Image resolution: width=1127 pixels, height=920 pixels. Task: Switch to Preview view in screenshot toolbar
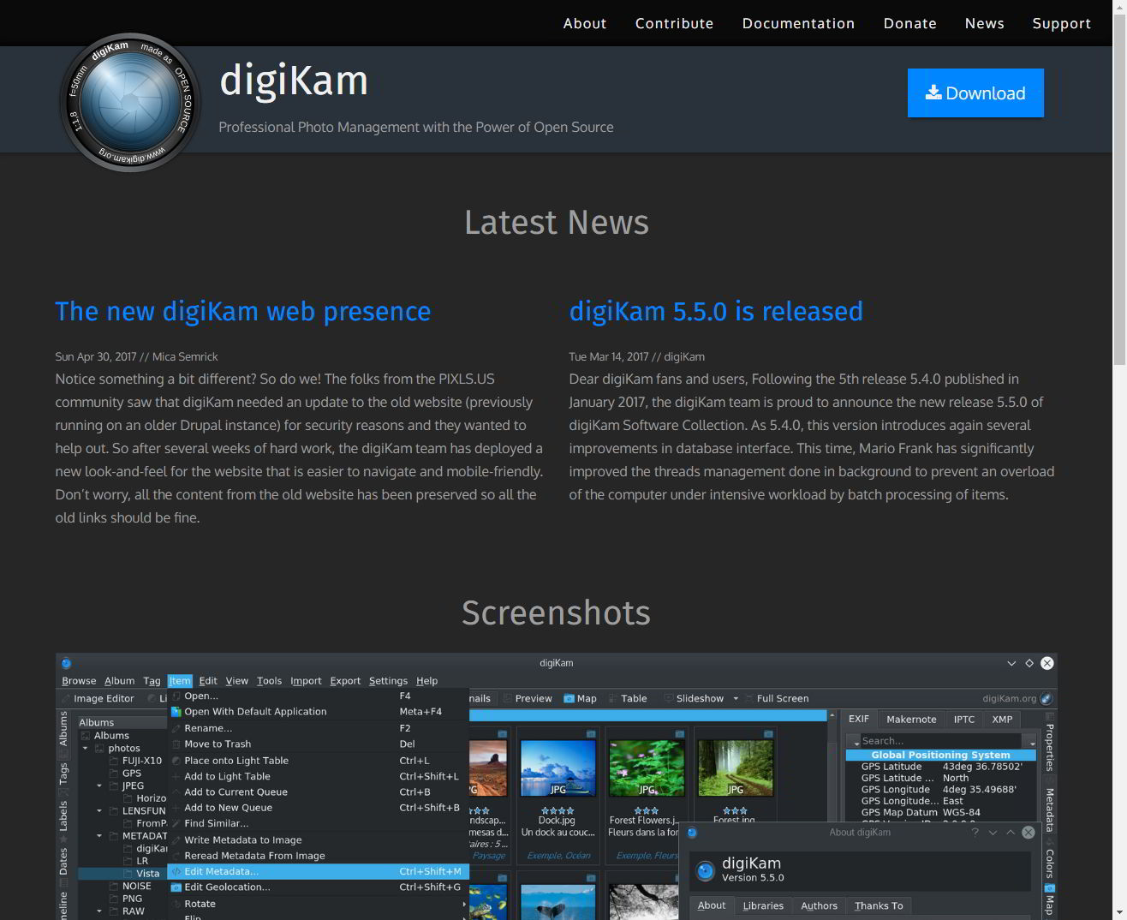pyautogui.click(x=527, y=699)
